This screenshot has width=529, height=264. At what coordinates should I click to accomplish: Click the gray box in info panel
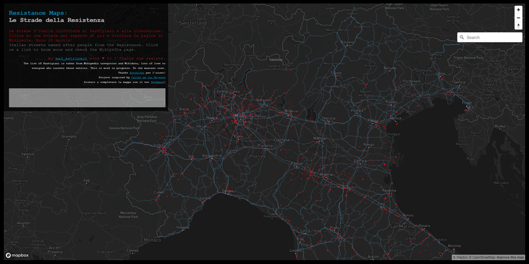[x=87, y=97]
